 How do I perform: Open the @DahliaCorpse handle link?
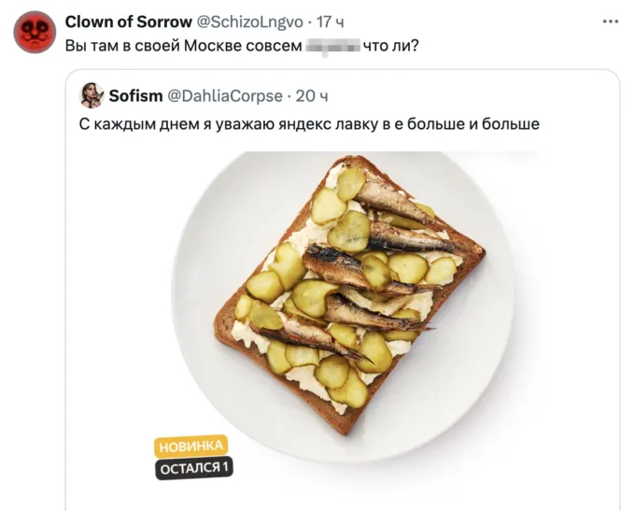point(224,95)
